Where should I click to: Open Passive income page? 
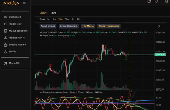17,45
